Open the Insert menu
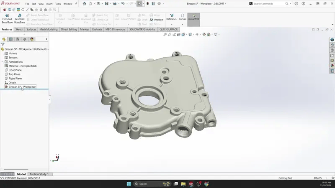 (49, 4)
